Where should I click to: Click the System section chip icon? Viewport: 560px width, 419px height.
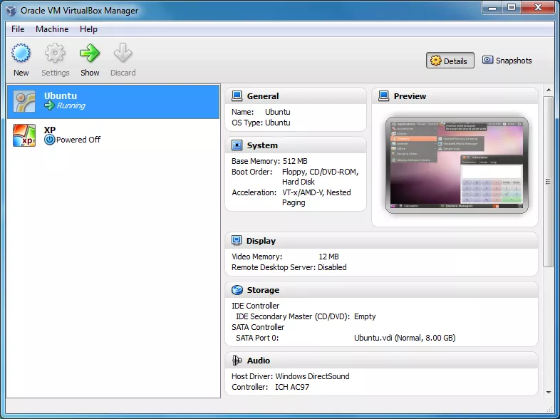point(237,145)
